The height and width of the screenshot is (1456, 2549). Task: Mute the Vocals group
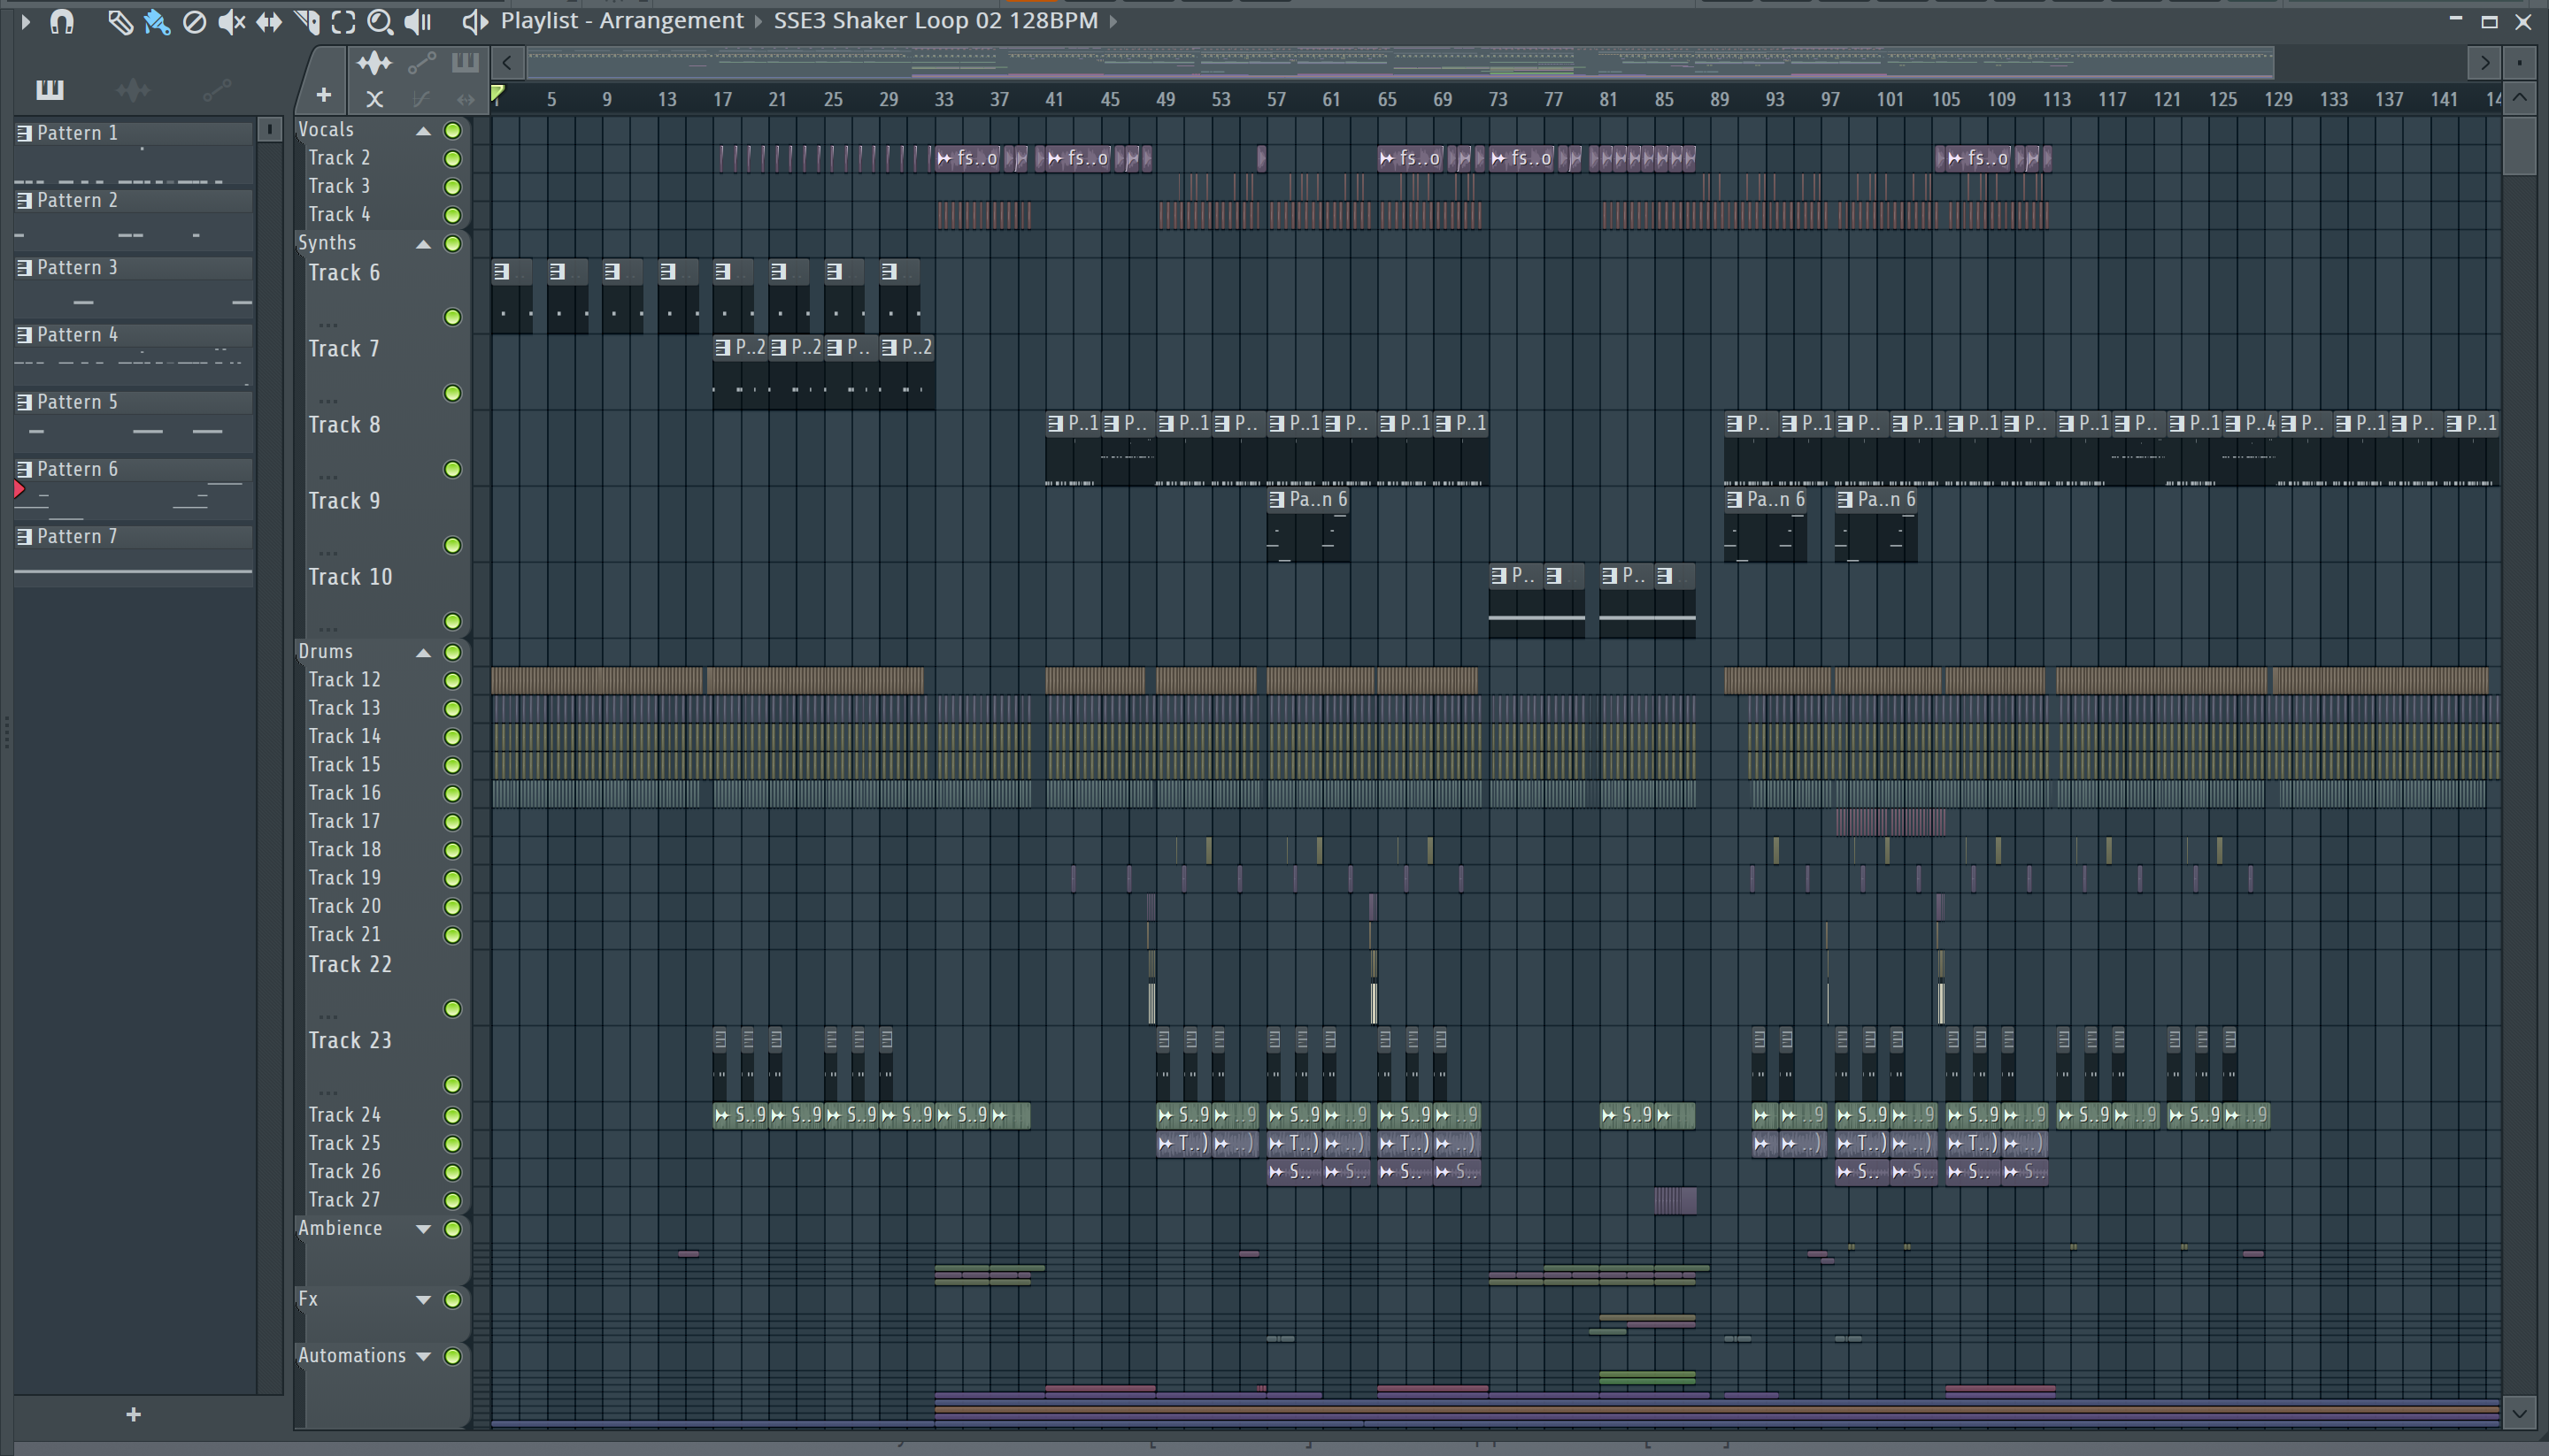(452, 131)
